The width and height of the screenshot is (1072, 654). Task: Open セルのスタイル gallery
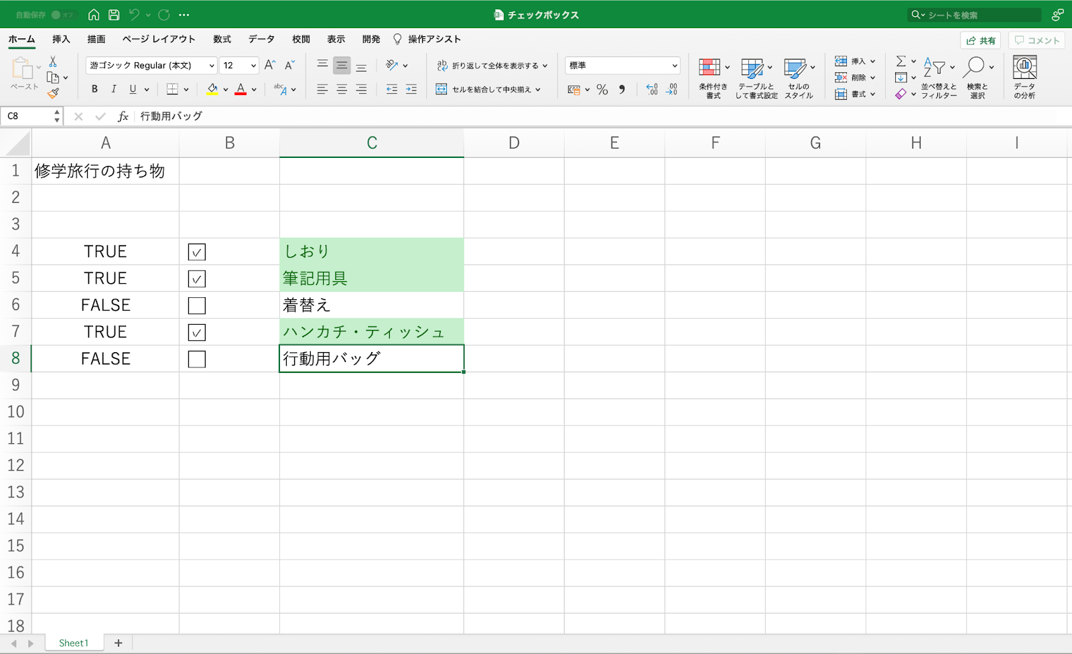point(797,77)
